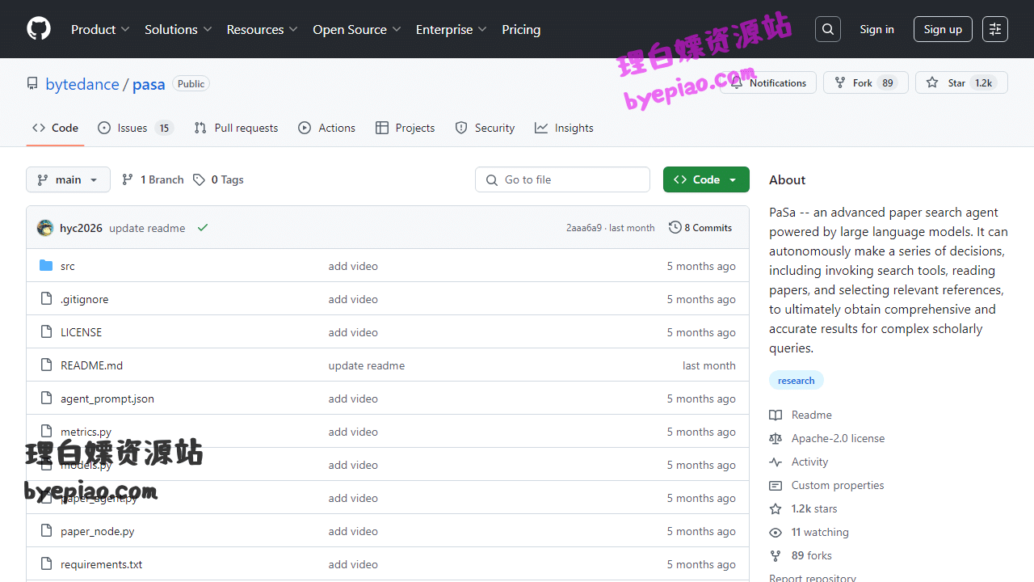
Task: Expand the Enterprise menu
Action: [x=452, y=29]
